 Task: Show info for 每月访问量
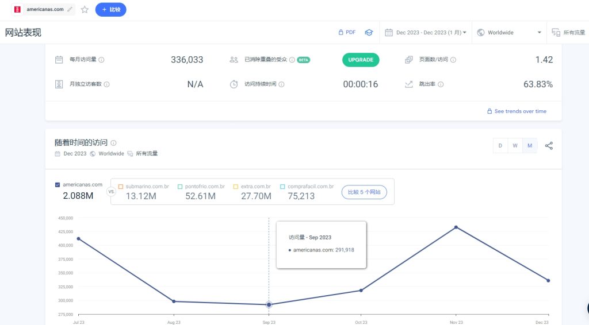point(101,60)
